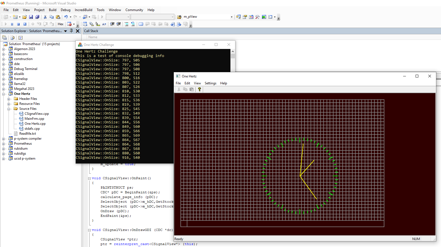Collapse the Source Files folder
Image resolution: width=441 pixels, height=247 pixels.
pos(9,109)
